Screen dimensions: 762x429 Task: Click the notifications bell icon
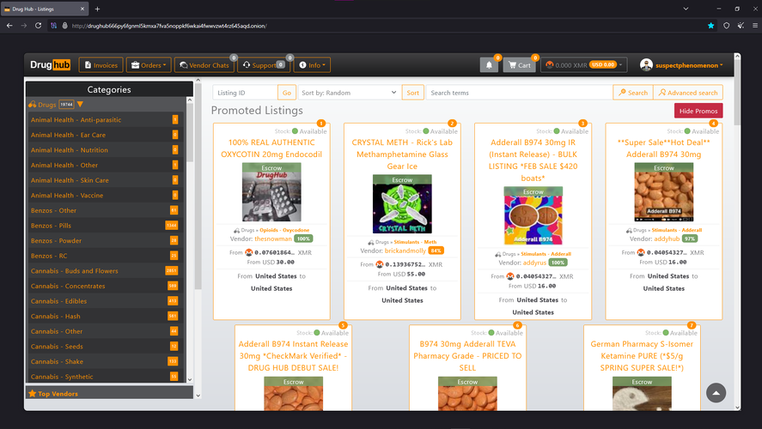pyautogui.click(x=489, y=65)
